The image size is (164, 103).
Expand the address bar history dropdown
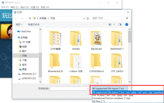point(84,18)
